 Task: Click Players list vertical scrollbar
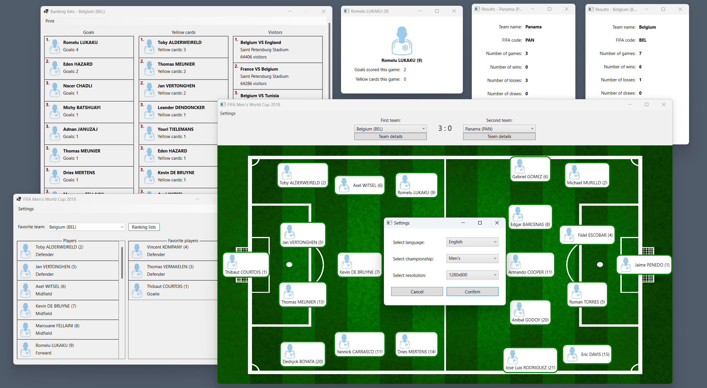[x=122, y=263]
